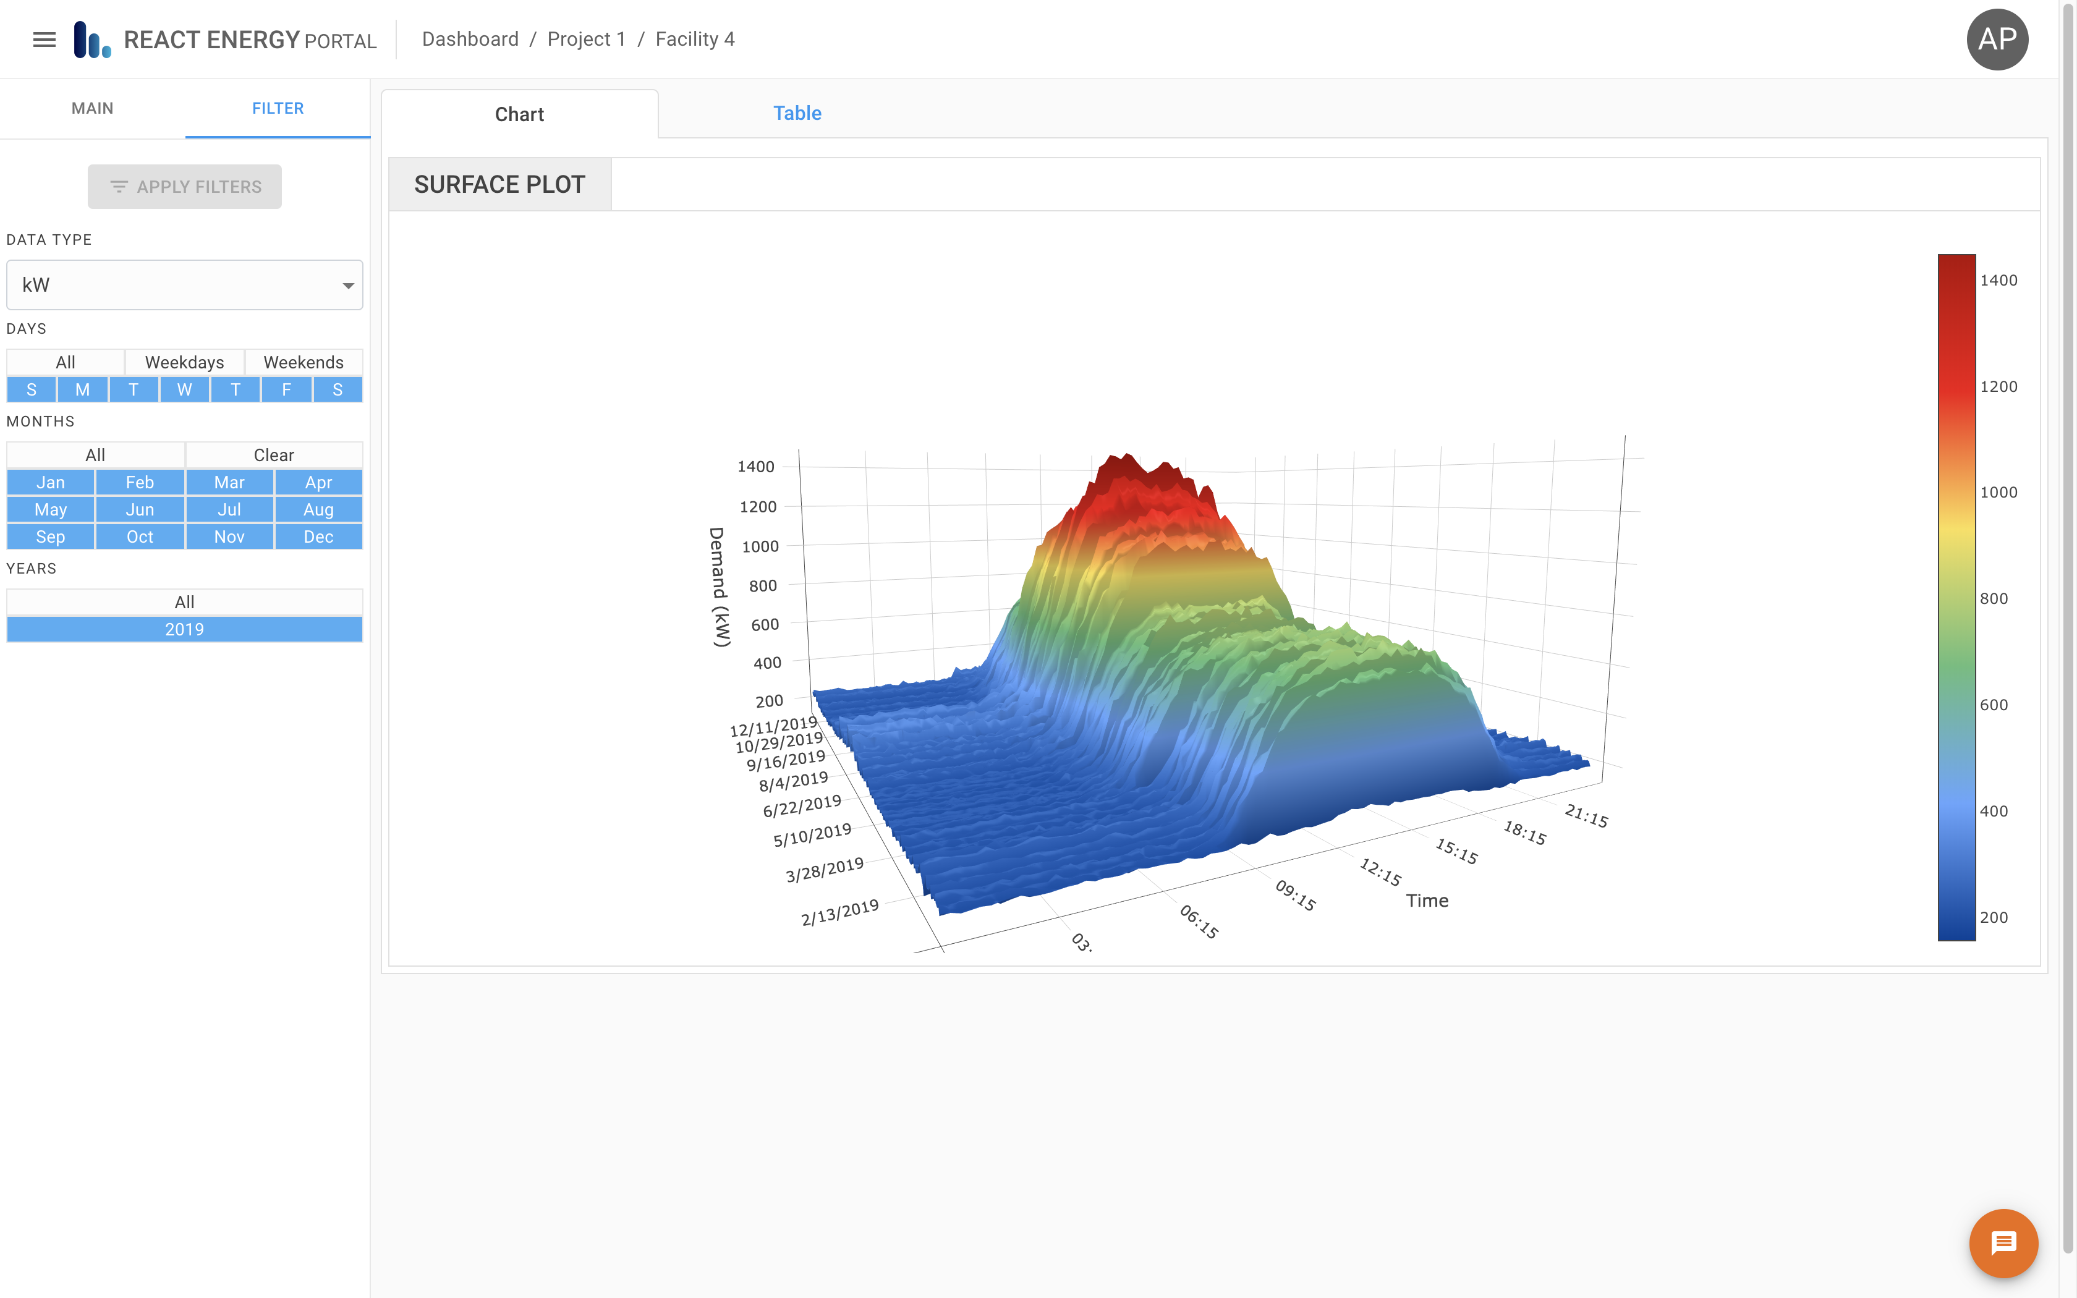Navigate to Dashboard via breadcrumb

click(470, 38)
